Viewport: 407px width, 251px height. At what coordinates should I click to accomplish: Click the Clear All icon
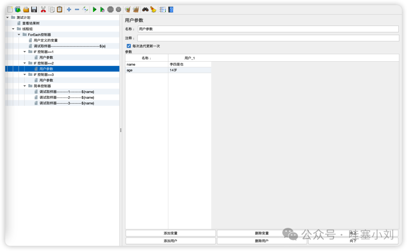click(136, 9)
